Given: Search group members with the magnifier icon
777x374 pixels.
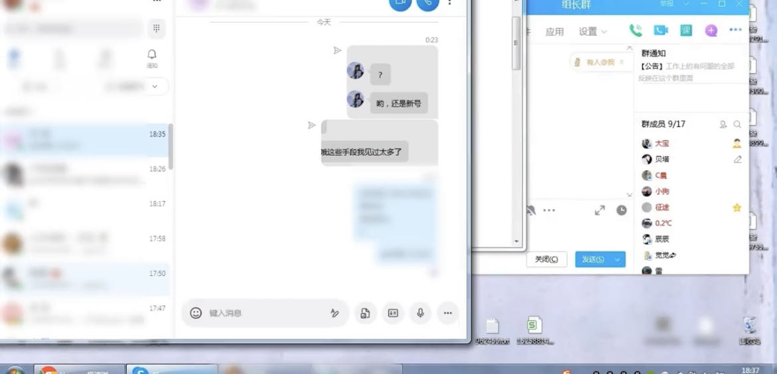Looking at the screenshot, I should pos(737,125).
